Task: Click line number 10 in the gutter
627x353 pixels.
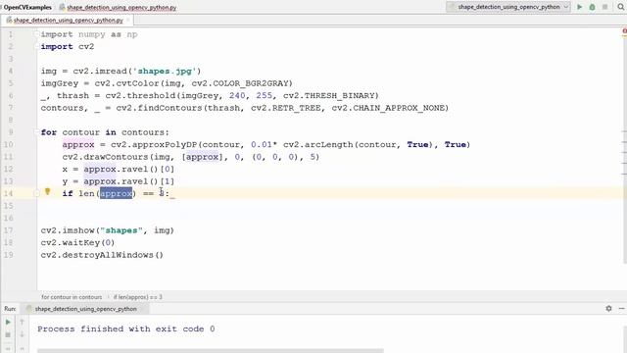Action: (x=9, y=144)
